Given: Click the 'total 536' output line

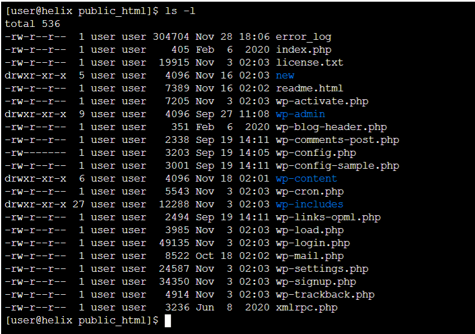Looking at the screenshot, I should 32,24.
